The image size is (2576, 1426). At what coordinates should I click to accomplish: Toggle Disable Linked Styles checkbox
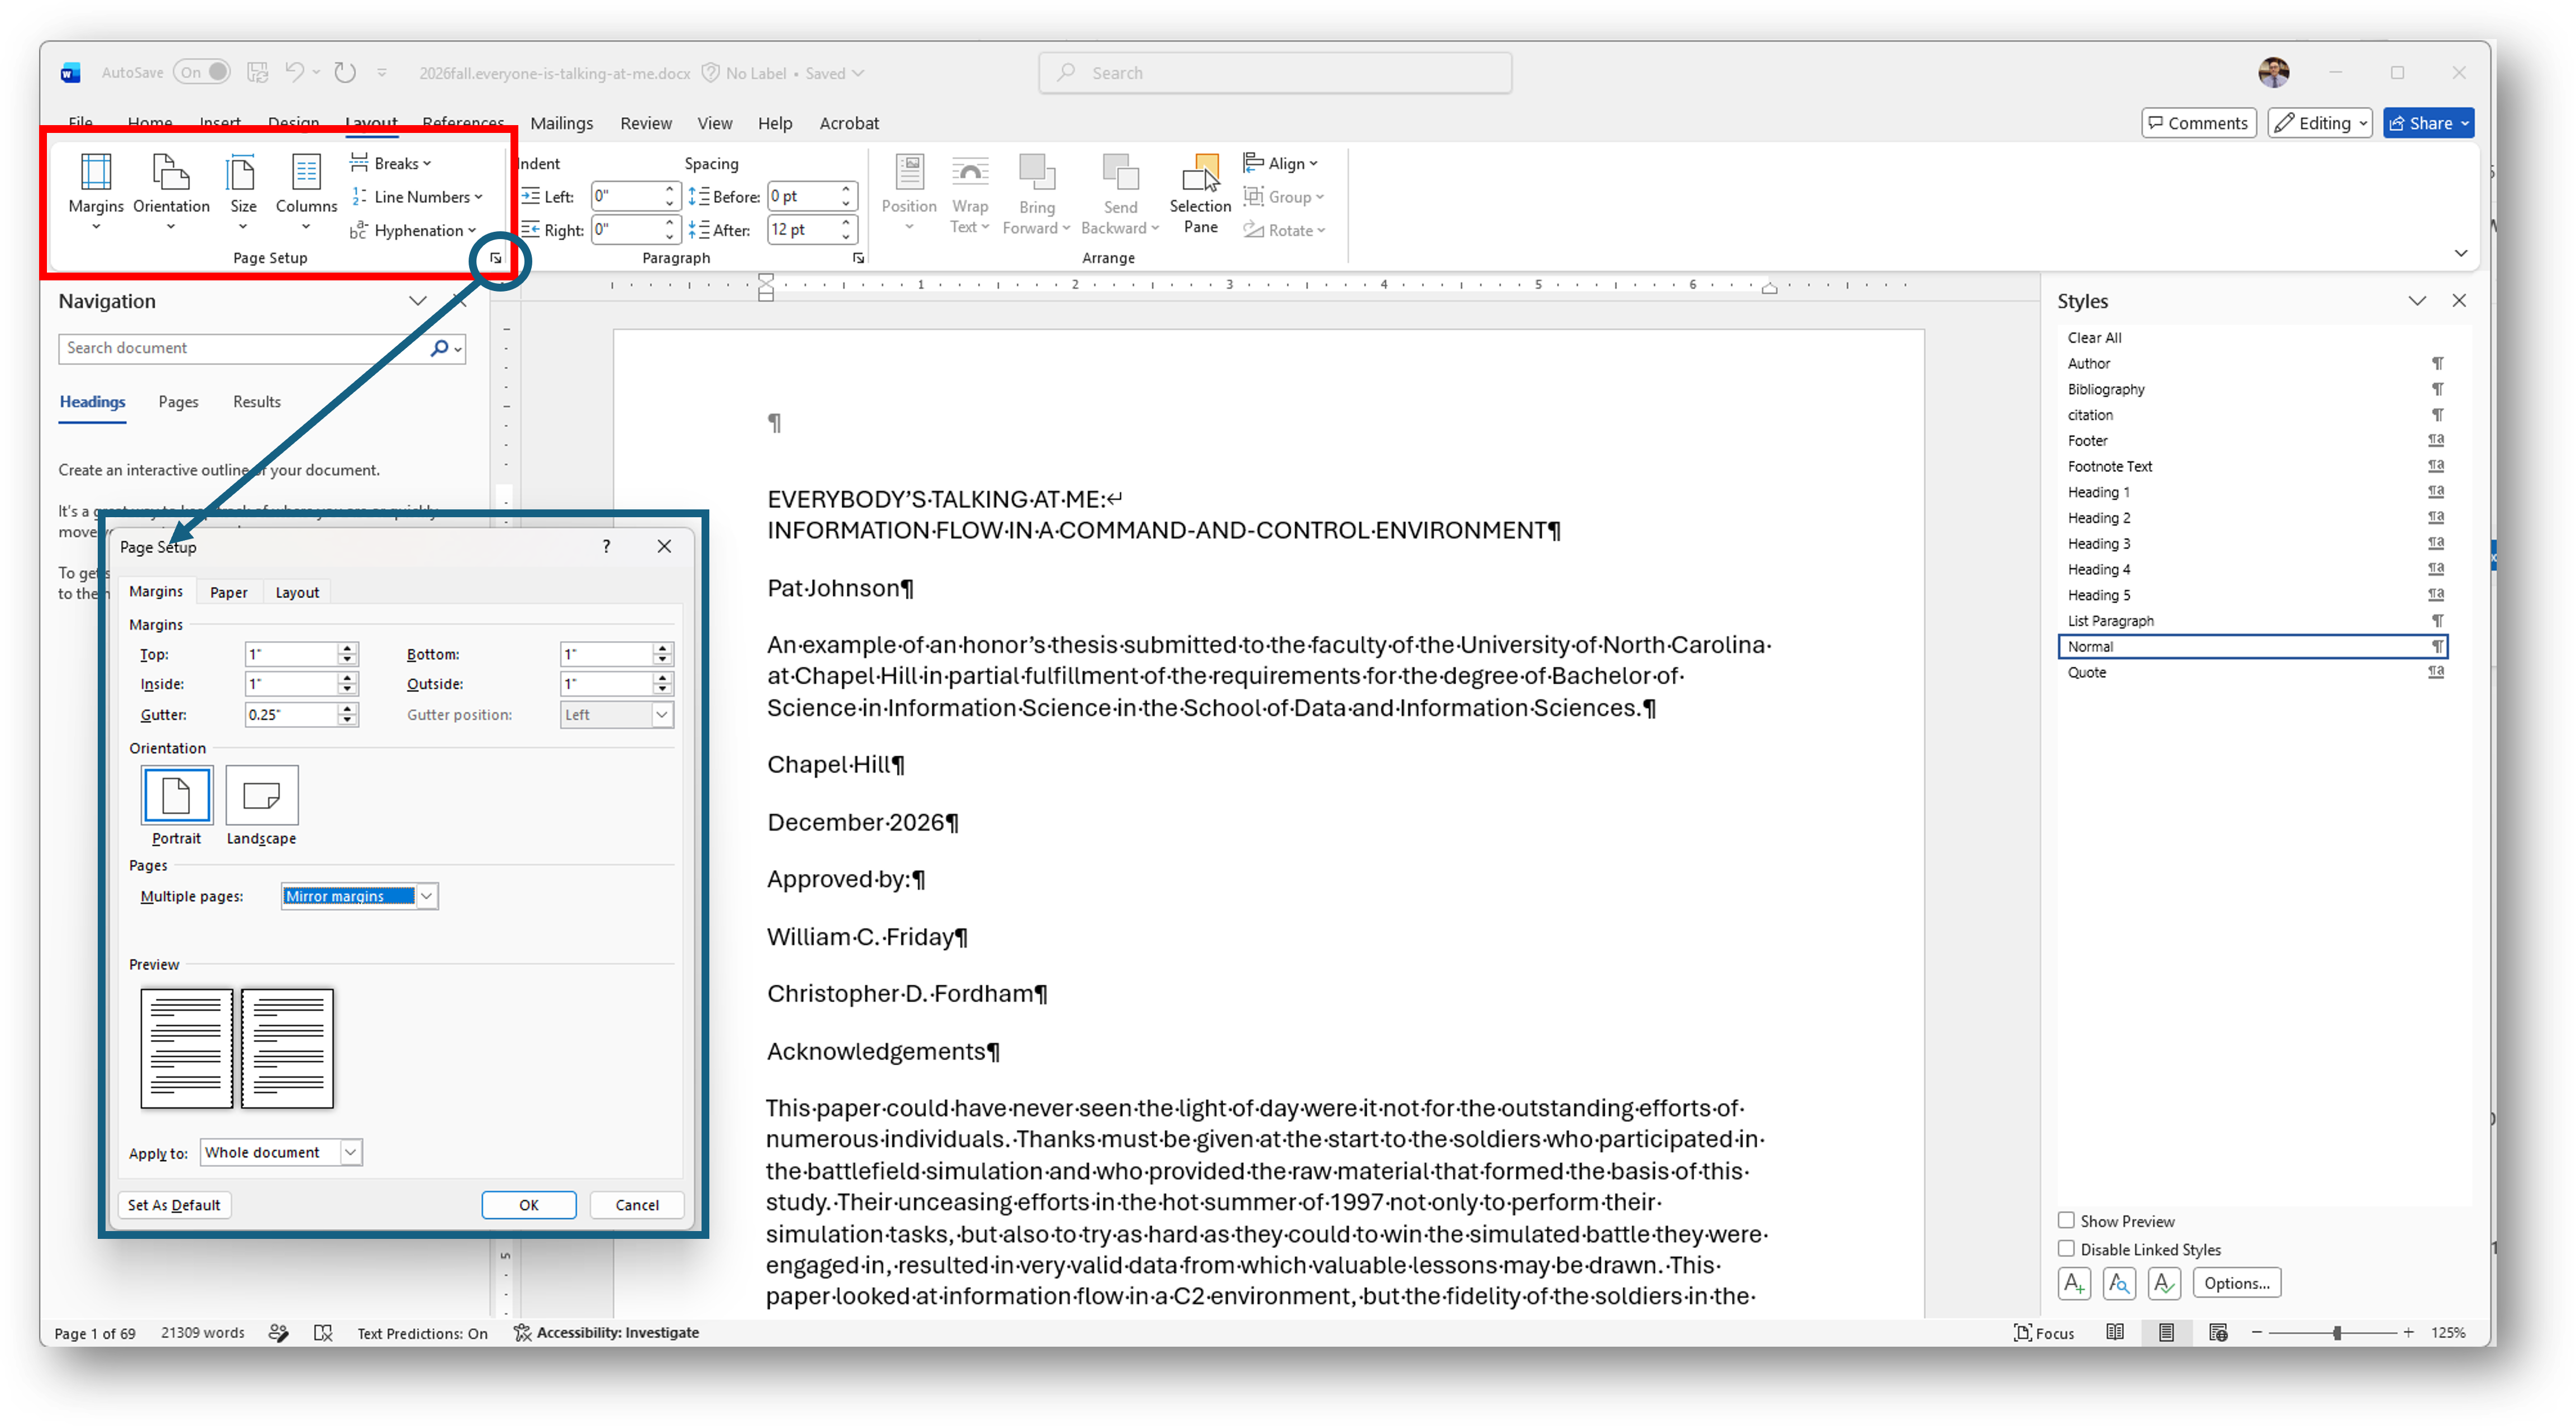point(2066,1248)
